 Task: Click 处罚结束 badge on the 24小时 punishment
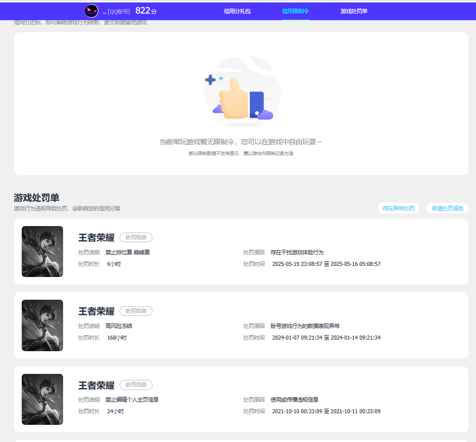click(136, 385)
